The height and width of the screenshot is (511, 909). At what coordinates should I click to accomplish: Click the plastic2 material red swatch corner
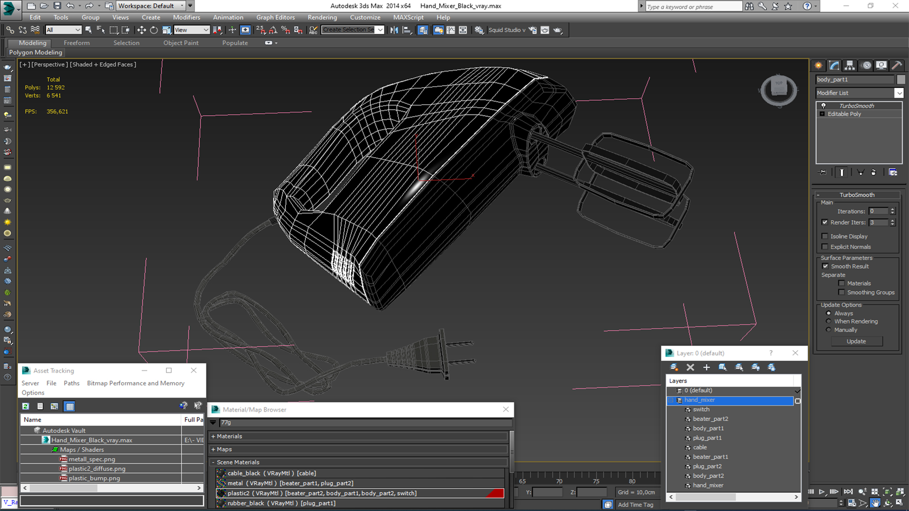(496, 493)
